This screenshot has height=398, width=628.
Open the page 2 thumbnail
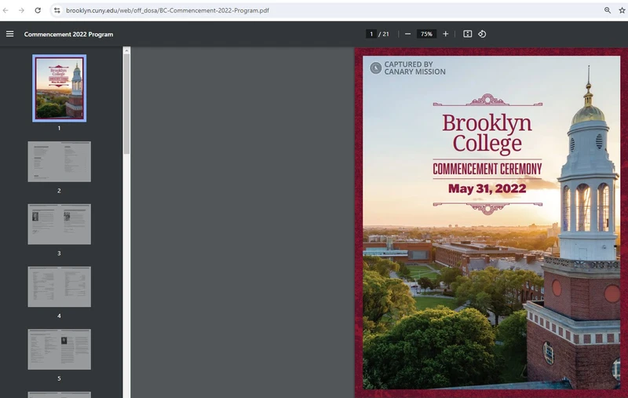[x=59, y=162]
